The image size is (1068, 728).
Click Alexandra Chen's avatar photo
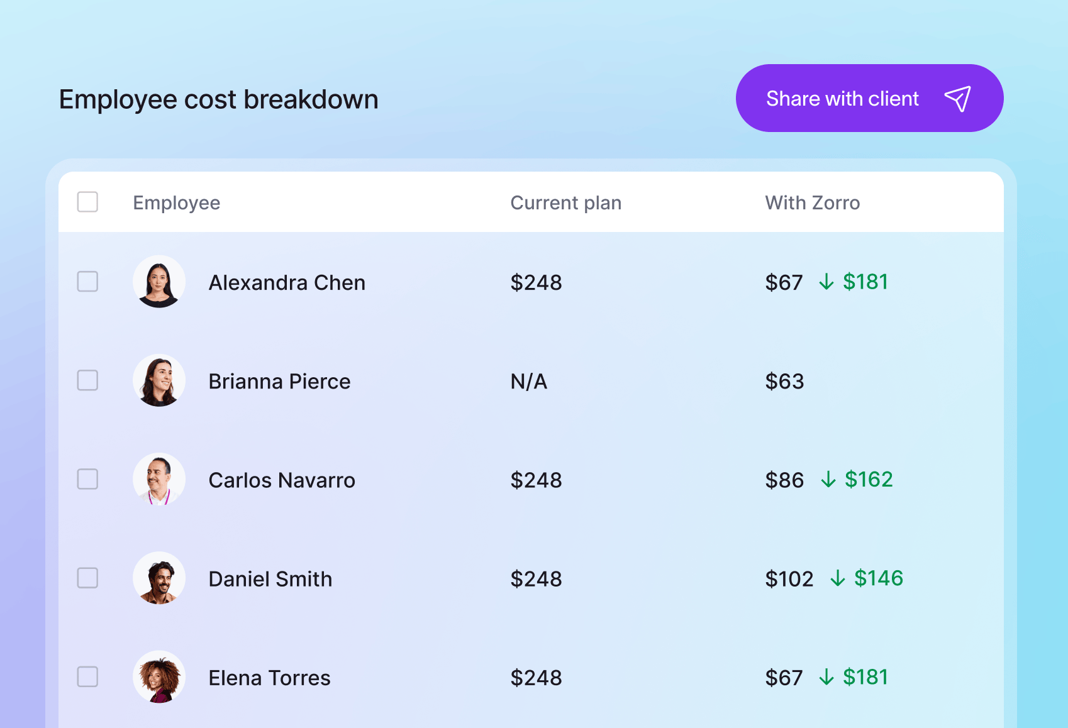[x=159, y=282]
